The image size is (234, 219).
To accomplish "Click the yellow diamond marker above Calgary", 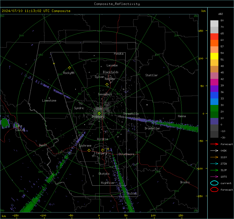I will [x=103, y=150].
